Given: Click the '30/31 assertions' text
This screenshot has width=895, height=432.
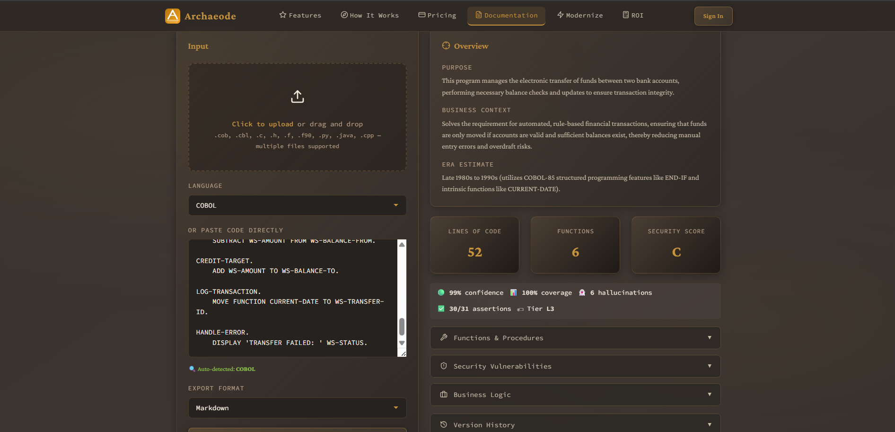Looking at the screenshot, I should coord(480,309).
